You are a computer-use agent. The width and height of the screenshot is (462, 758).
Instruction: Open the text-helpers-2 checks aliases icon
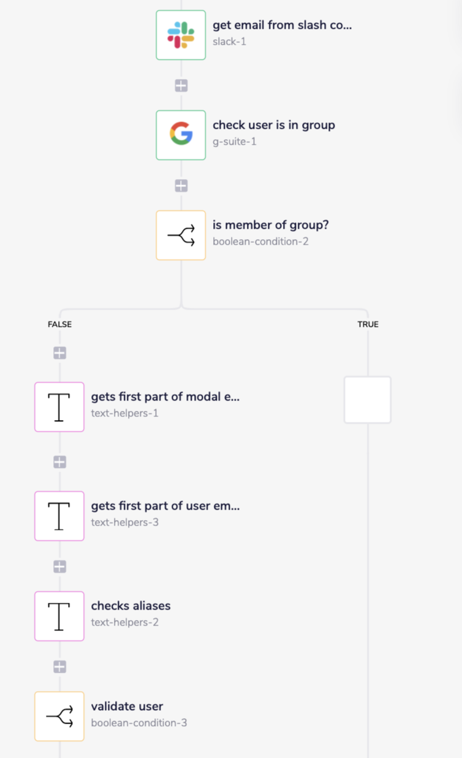point(59,616)
